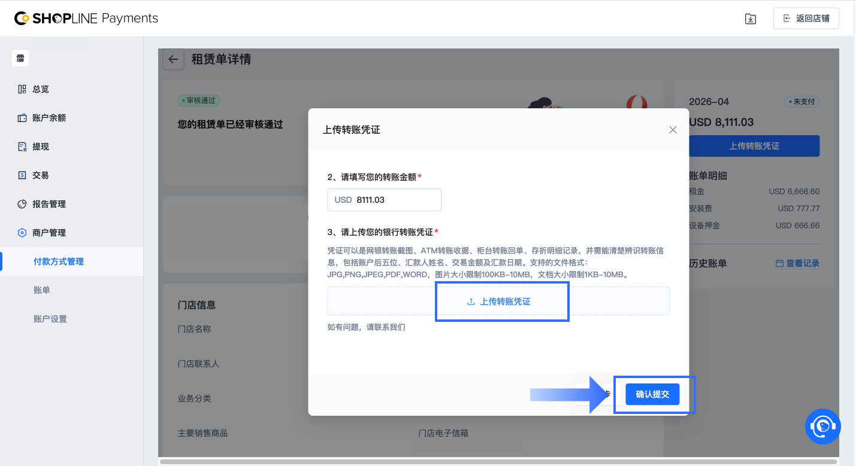
Task: Click the download icon in the header
Action: click(x=750, y=19)
